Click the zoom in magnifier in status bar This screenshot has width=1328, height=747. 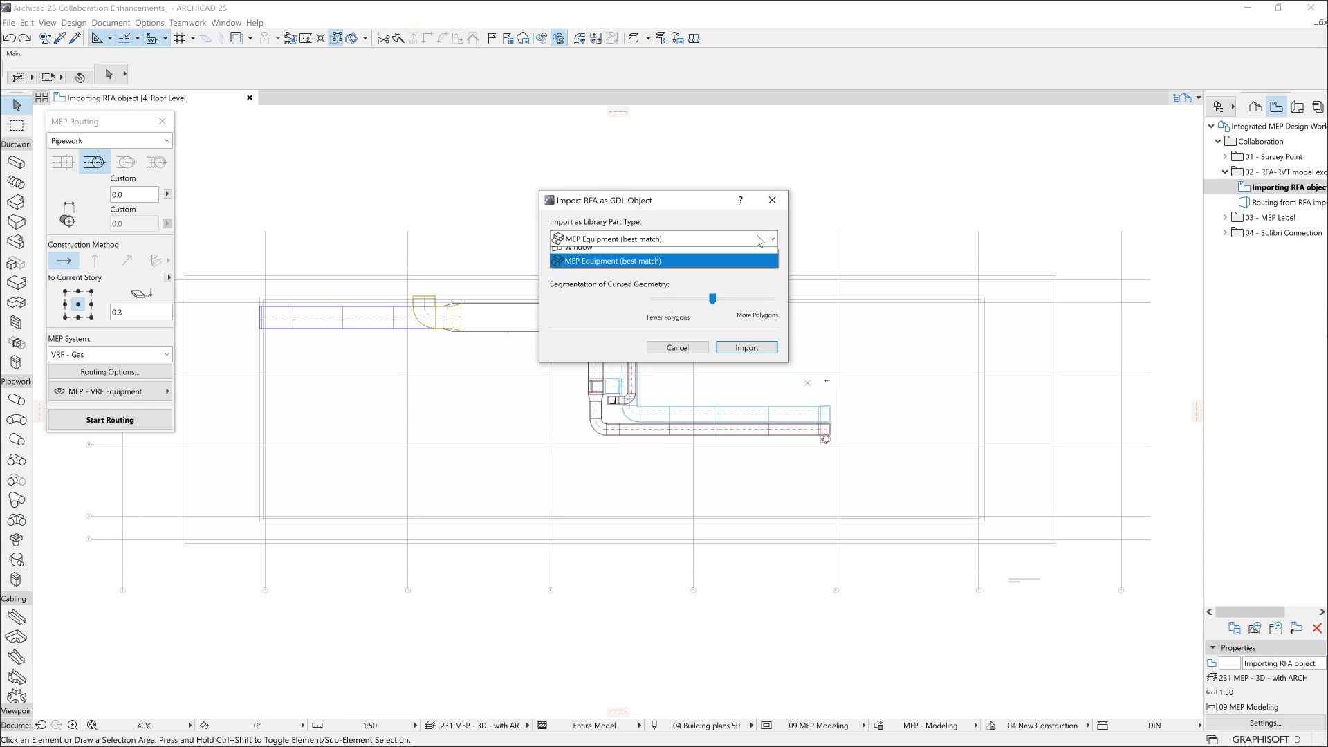(x=73, y=725)
